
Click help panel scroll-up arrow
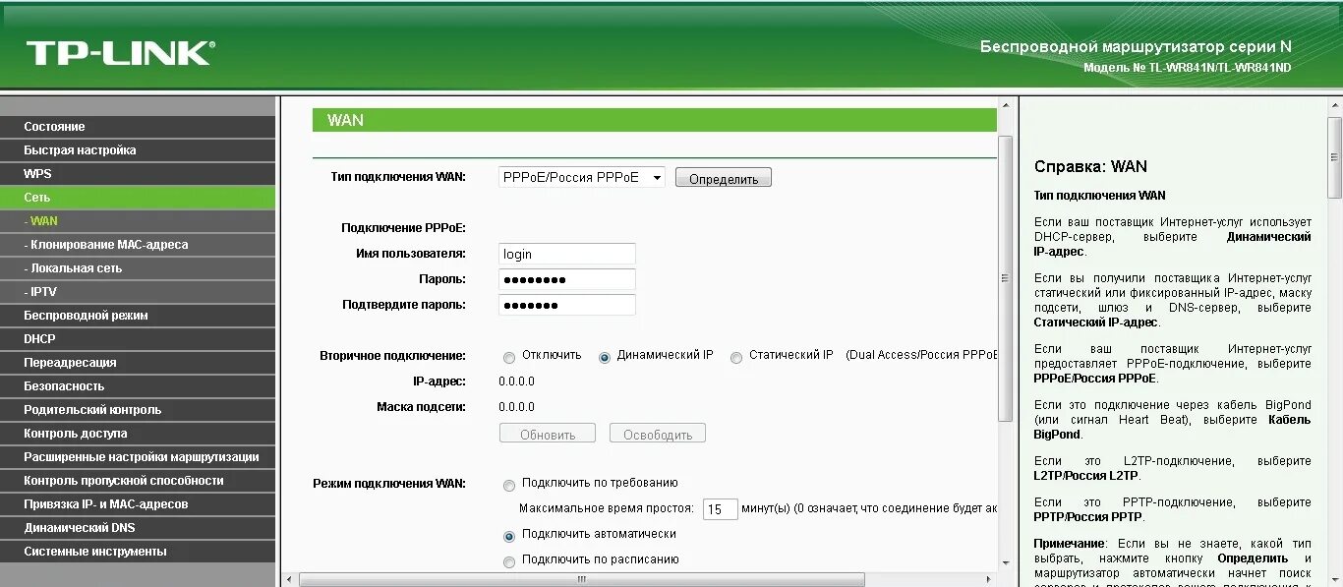1335,104
